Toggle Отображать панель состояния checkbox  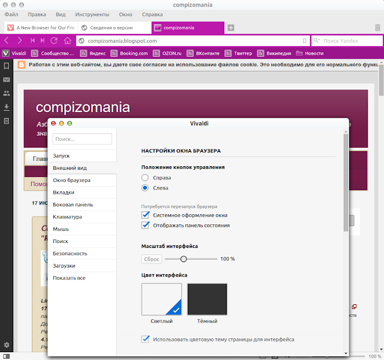(x=145, y=226)
